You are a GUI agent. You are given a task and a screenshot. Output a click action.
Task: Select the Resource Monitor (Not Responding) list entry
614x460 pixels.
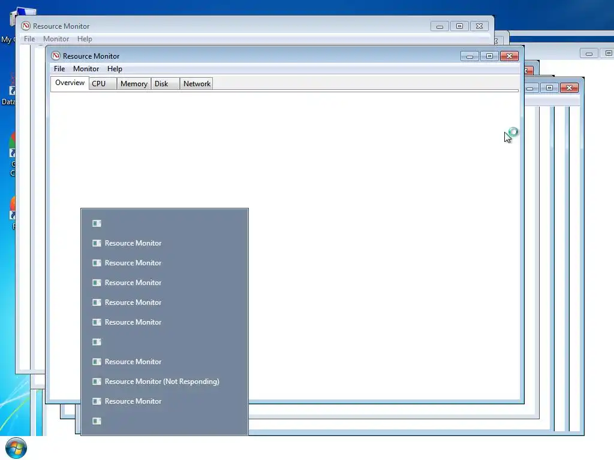click(164, 382)
